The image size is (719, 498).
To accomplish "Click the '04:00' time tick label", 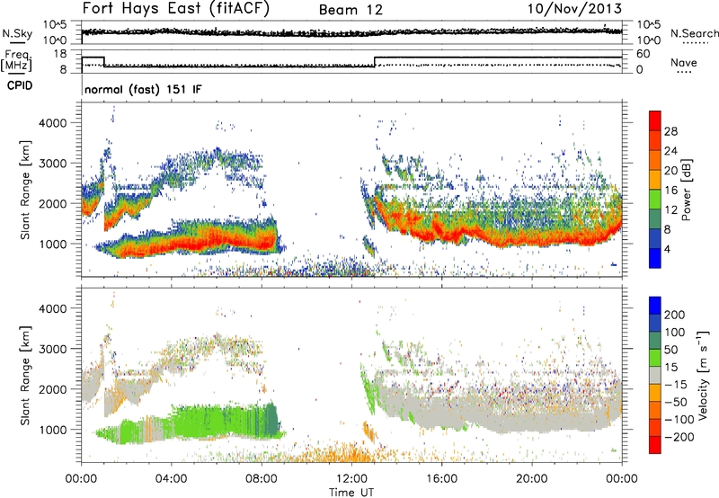I will 172,479.
